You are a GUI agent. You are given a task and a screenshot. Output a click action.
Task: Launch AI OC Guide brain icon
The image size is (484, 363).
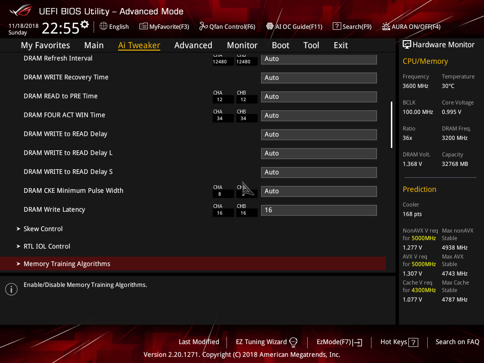[270, 26]
